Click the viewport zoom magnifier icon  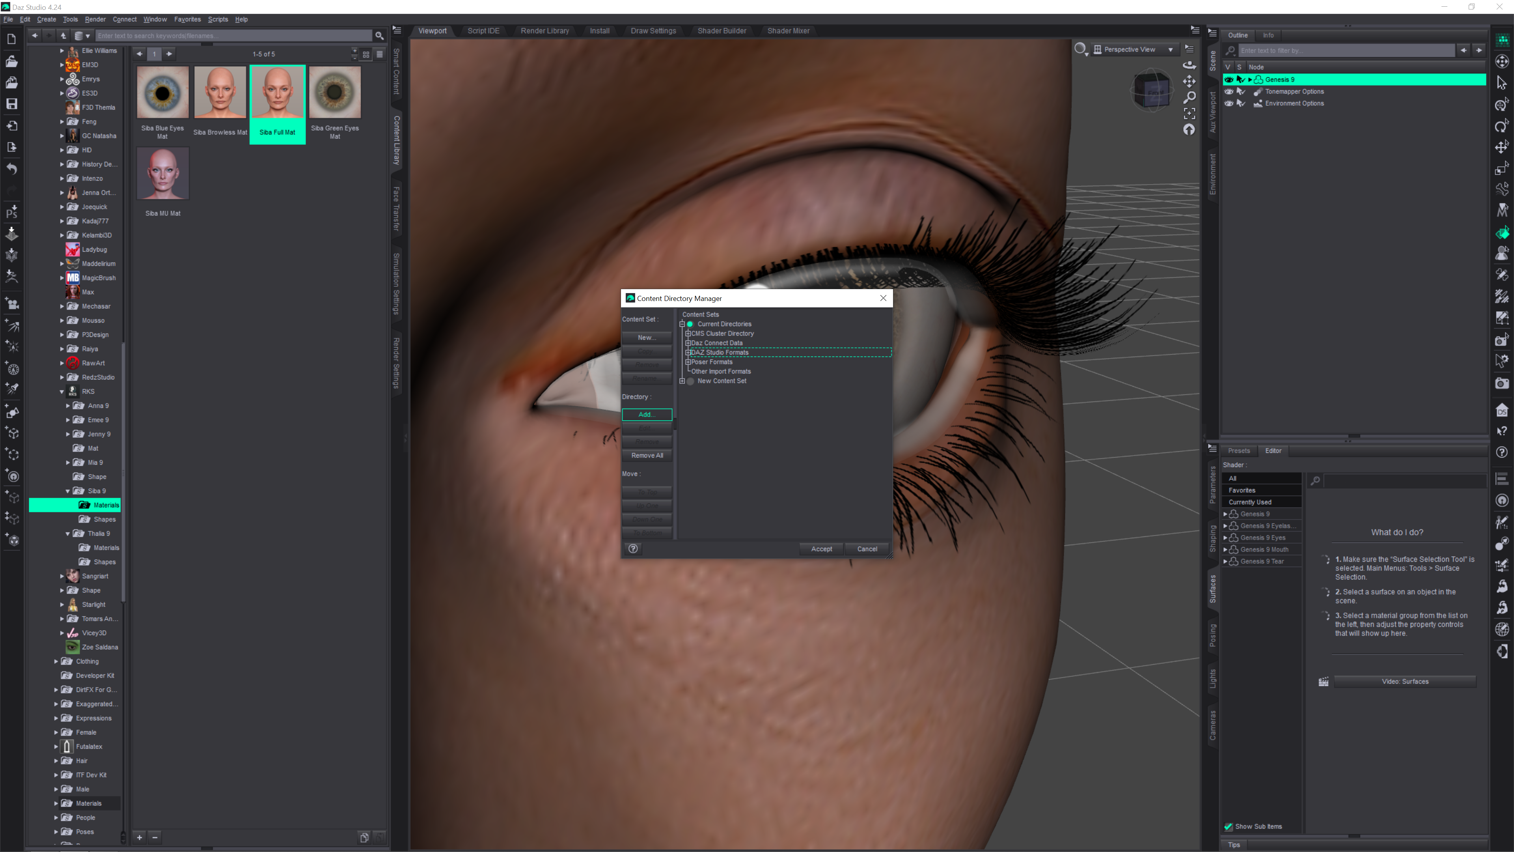point(1189,97)
